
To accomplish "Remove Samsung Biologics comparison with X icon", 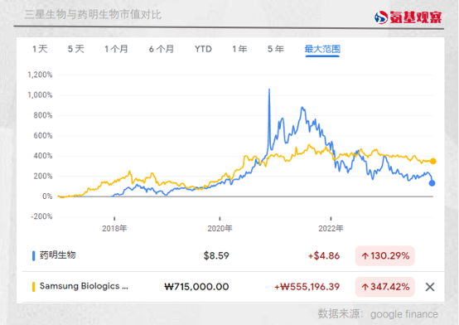I will tap(430, 287).
